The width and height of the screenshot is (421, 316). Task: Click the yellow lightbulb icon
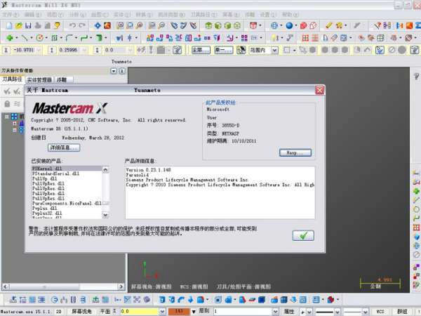274,38
